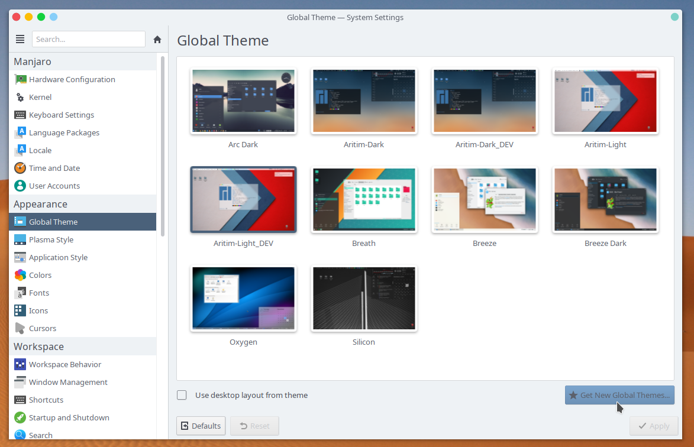Select the Aritim-Dark theme thumbnail
The image size is (694, 447).
tap(364, 101)
